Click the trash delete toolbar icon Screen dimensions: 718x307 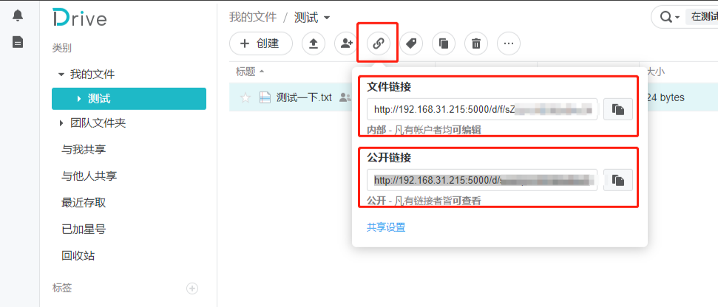476,44
